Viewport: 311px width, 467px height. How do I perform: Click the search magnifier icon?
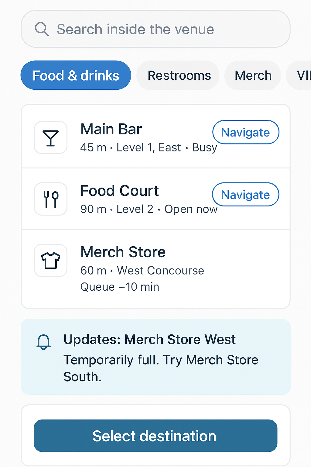tap(42, 29)
